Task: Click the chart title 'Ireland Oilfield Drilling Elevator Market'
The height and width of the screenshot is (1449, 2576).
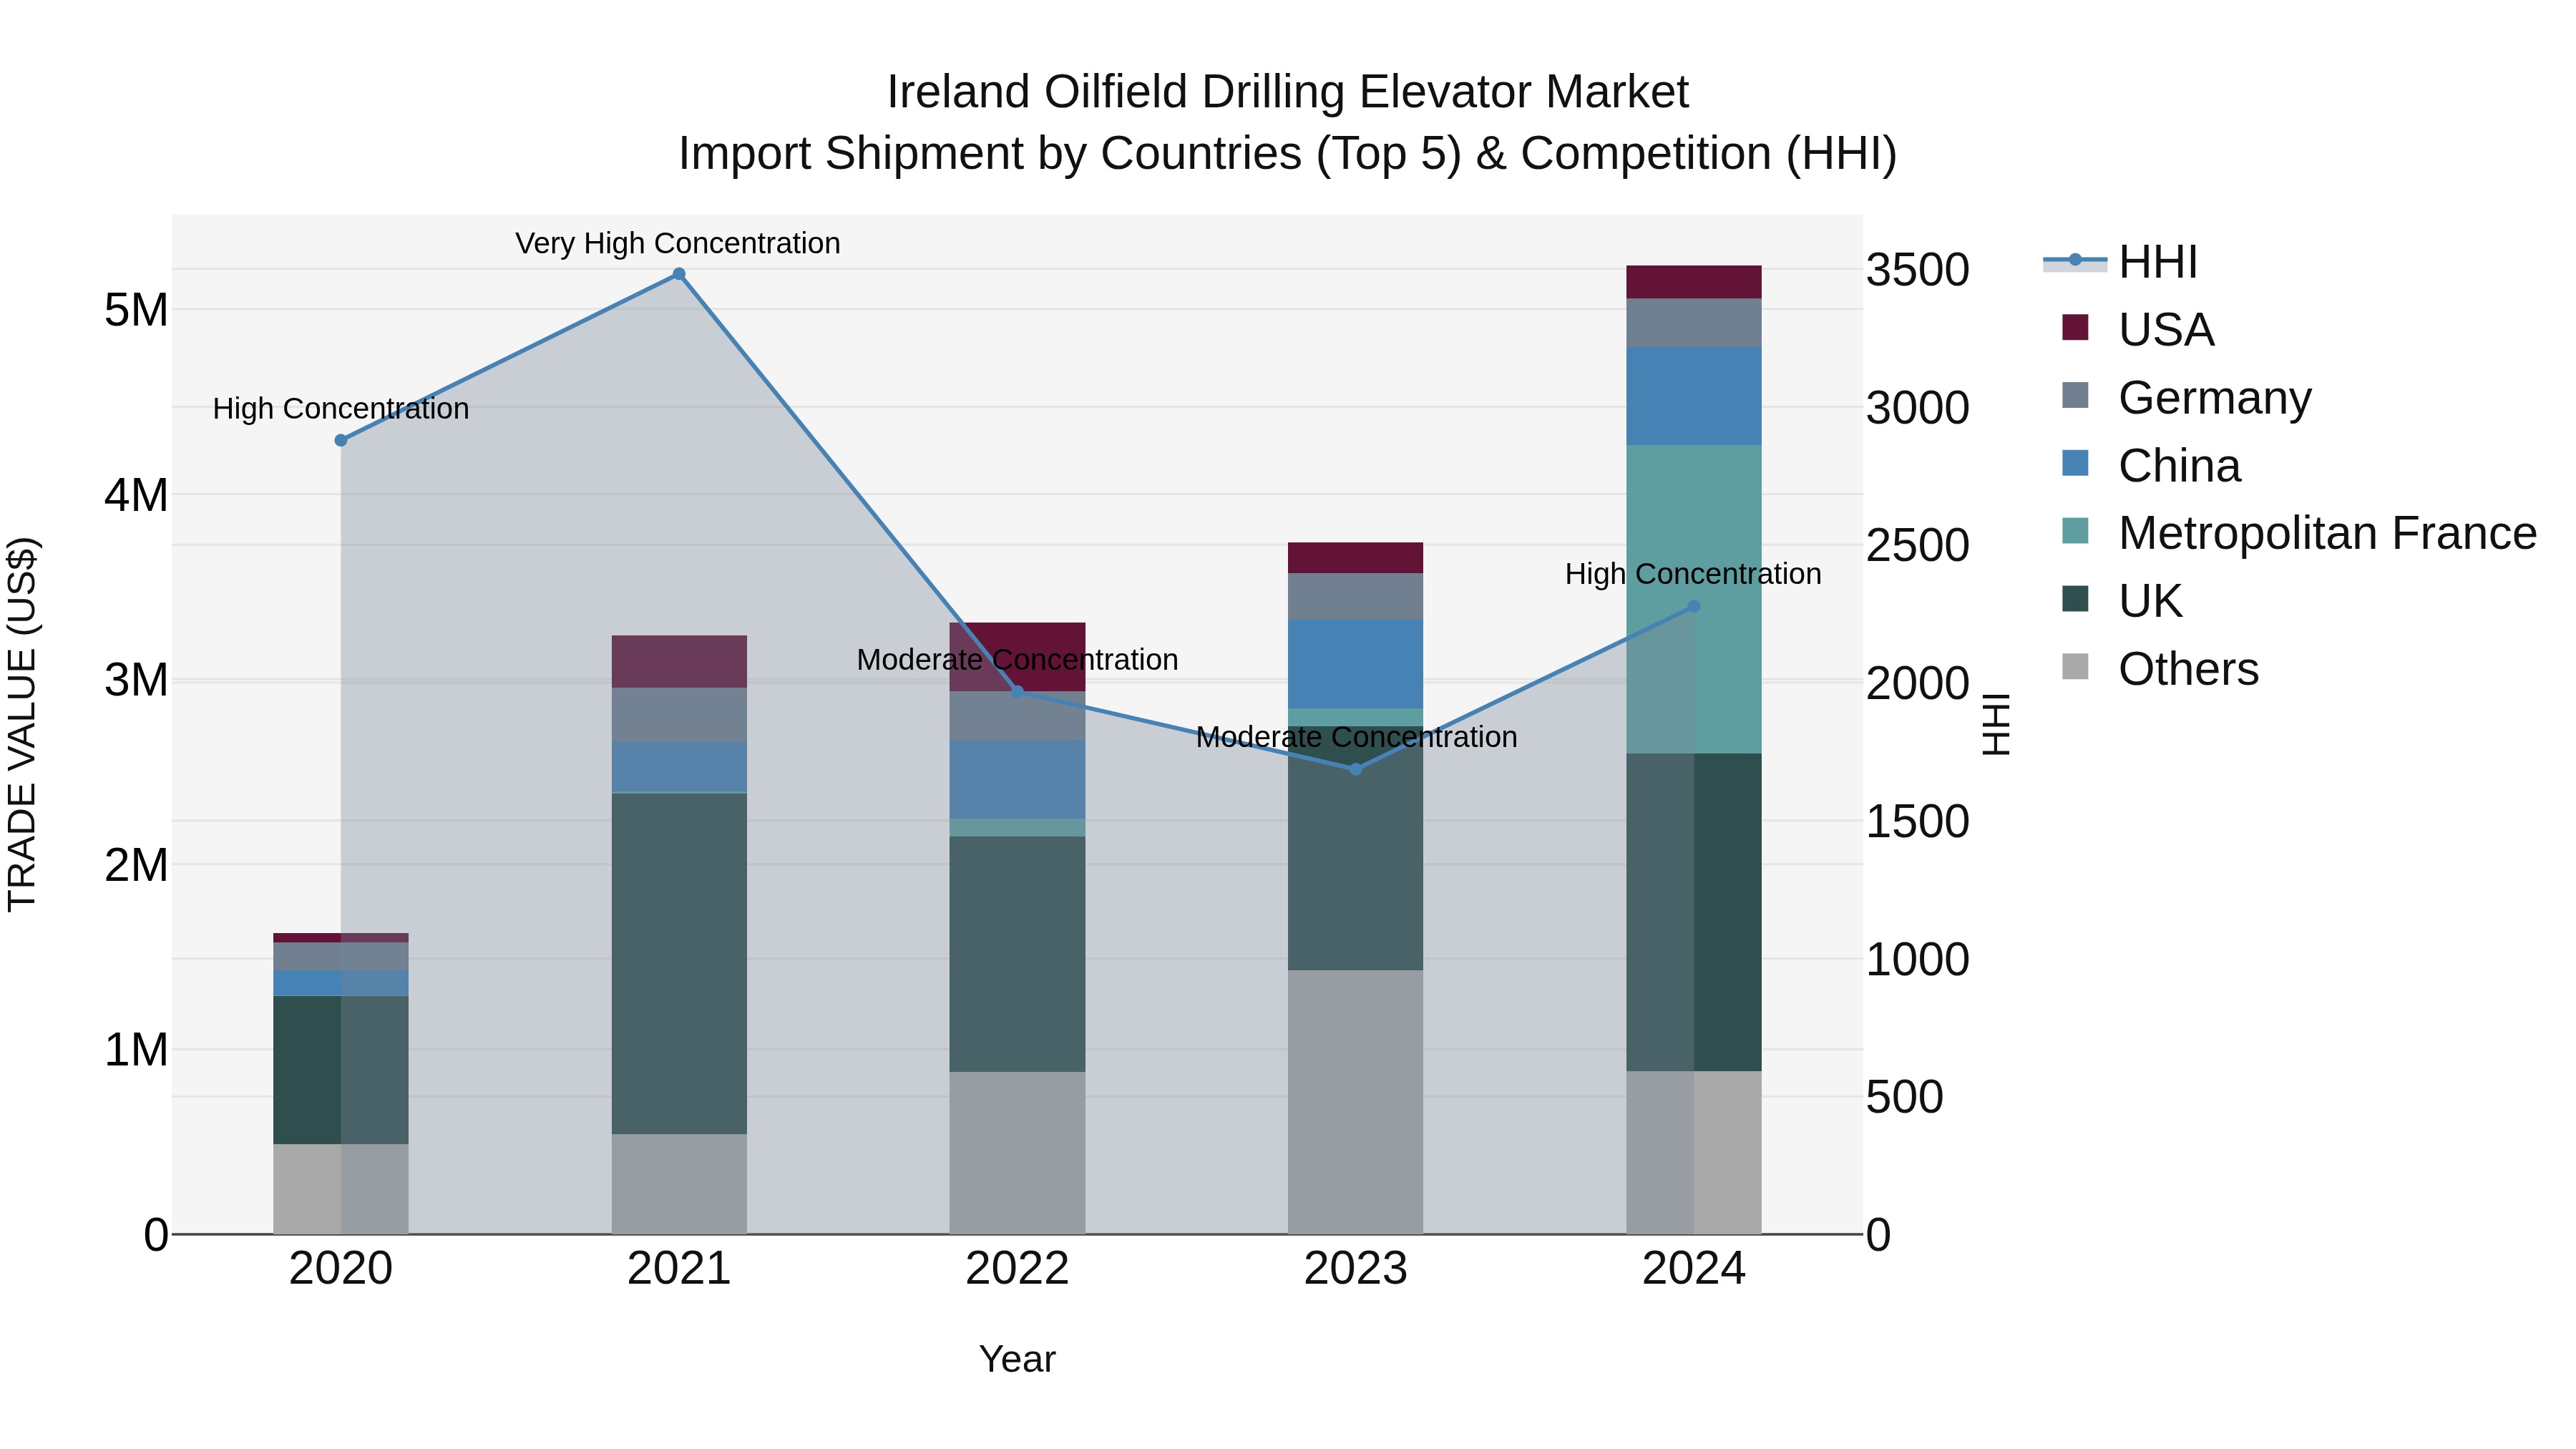Action: [1288, 92]
